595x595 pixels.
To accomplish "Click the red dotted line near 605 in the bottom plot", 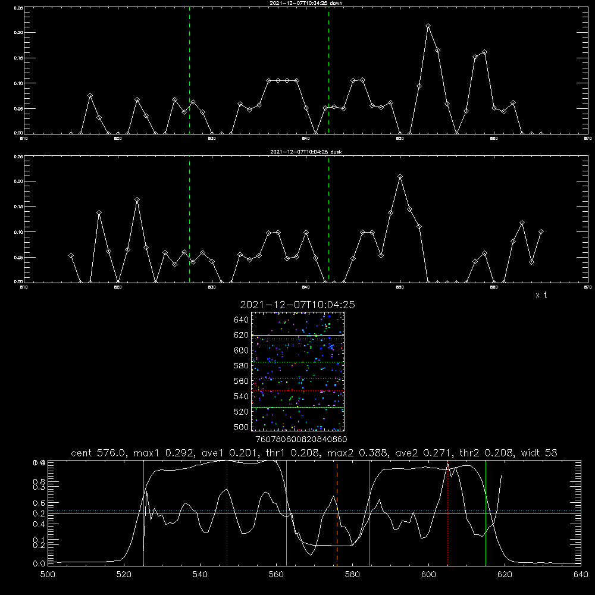I will tap(448, 512).
